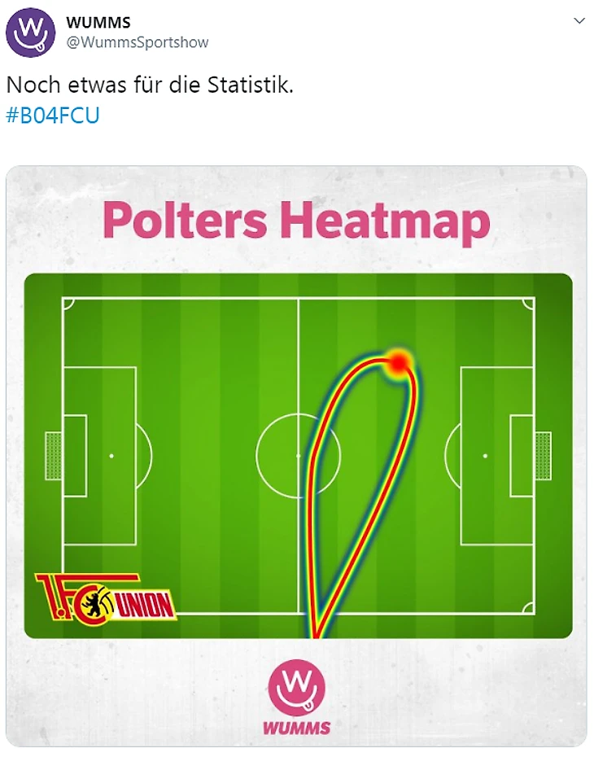
Task: Click the red heatmap hotspot
Action: [x=398, y=362]
